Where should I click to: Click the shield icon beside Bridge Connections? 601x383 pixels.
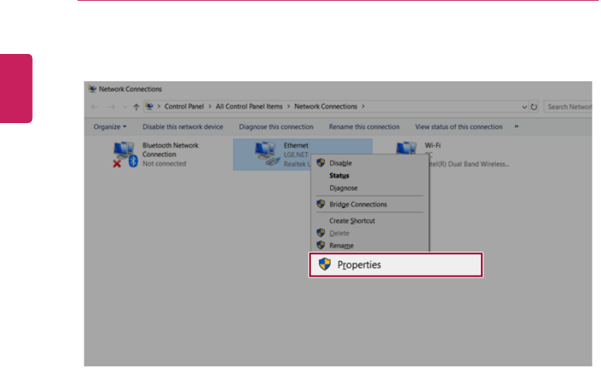click(321, 204)
